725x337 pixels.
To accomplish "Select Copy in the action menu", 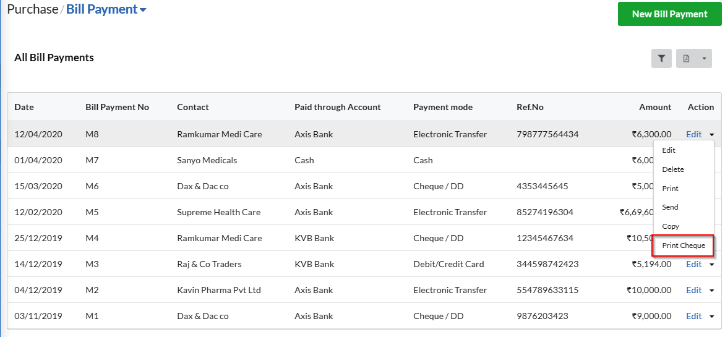I will pos(671,226).
